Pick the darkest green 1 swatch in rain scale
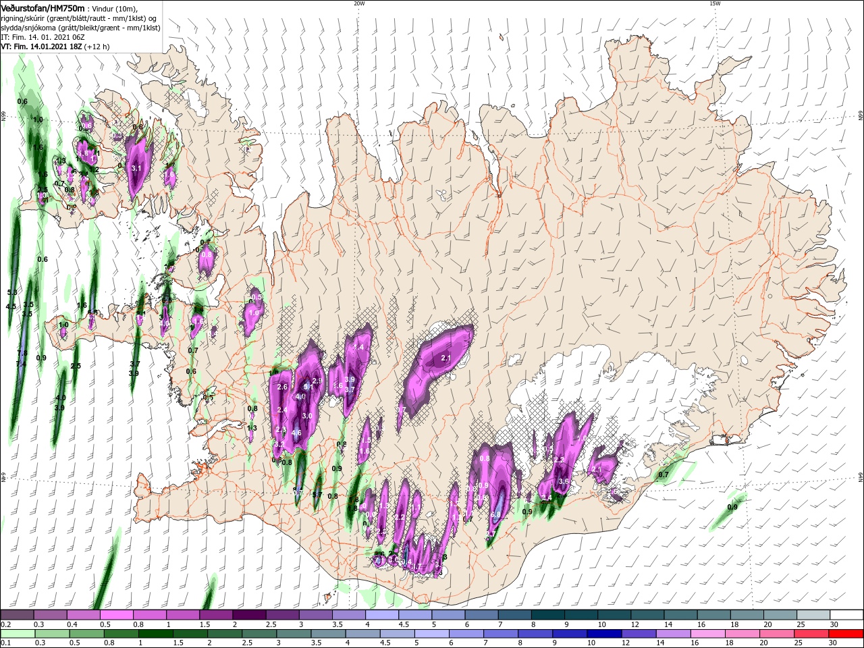This screenshot has width=864, height=648. [x=155, y=634]
